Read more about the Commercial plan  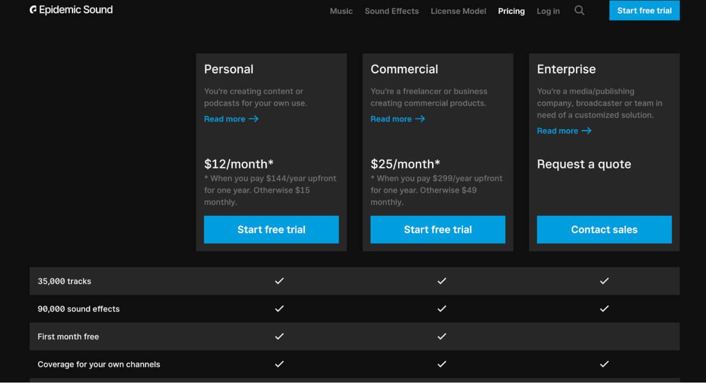click(x=397, y=119)
